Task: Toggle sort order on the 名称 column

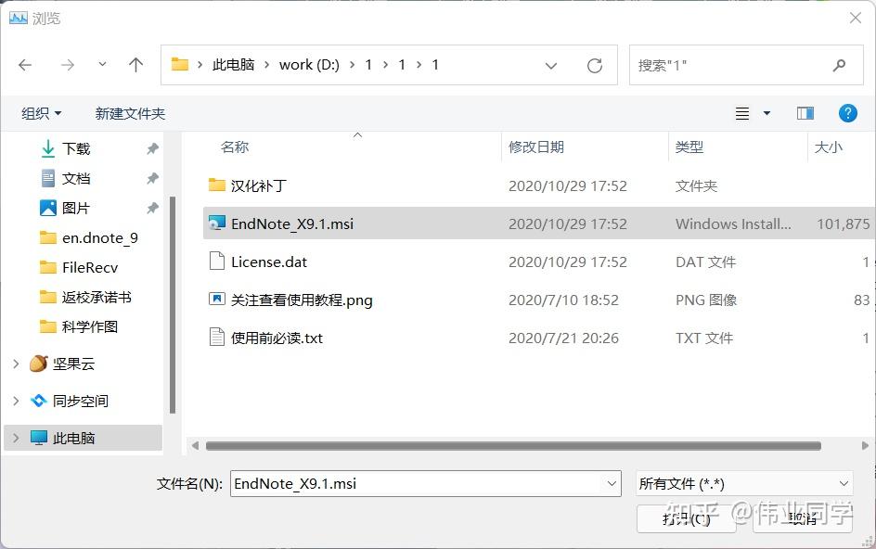Action: 235,147
